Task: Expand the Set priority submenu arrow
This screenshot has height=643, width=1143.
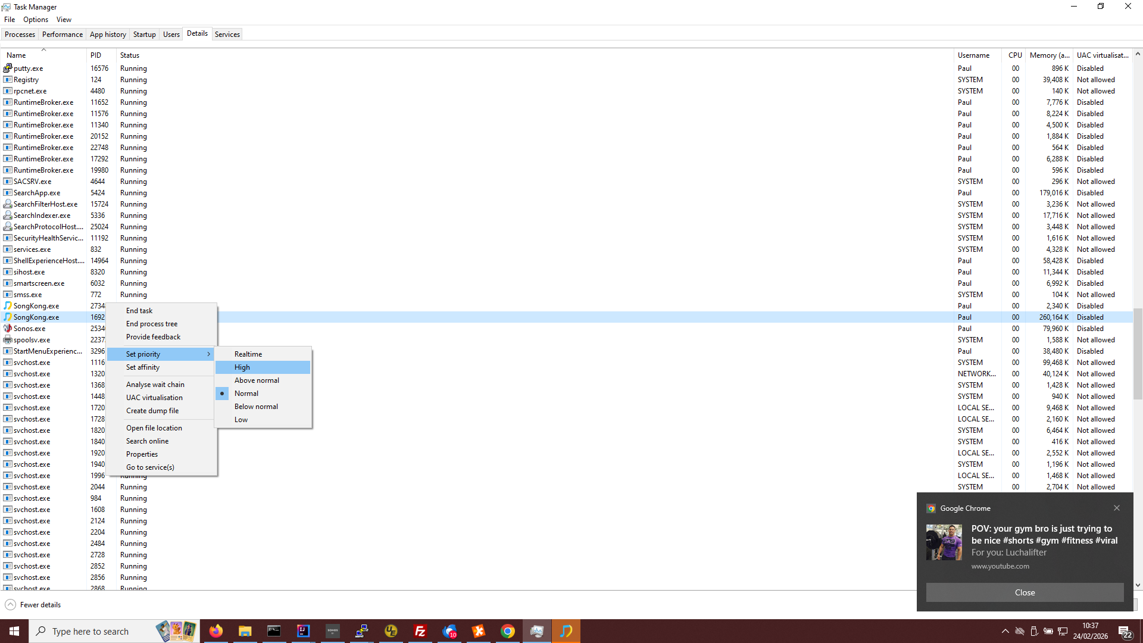Action: [x=208, y=354]
